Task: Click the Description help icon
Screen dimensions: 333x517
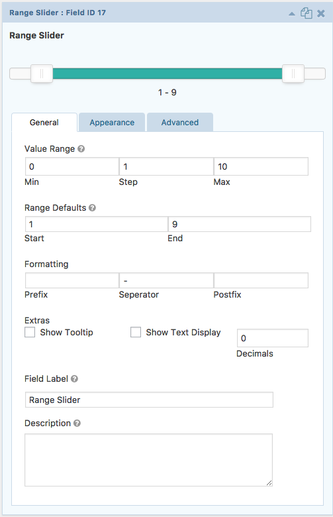Action: click(77, 424)
